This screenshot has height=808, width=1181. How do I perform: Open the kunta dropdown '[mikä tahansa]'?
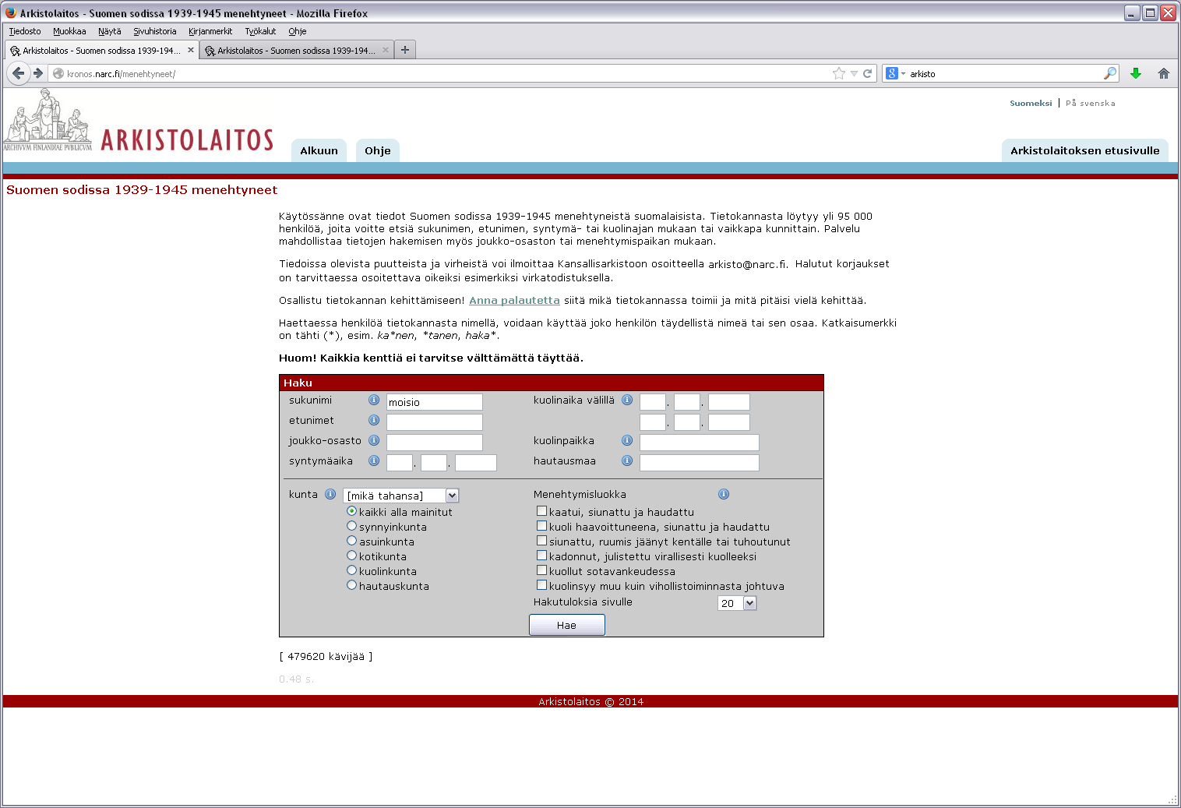(x=401, y=496)
